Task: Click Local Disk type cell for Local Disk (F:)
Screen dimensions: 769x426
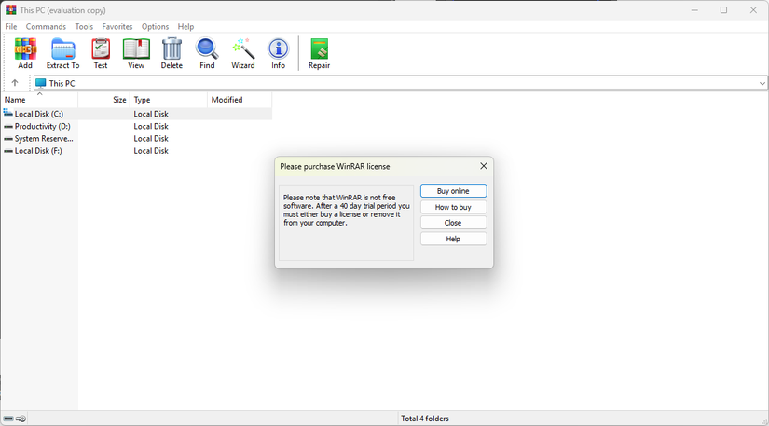Action: click(151, 151)
